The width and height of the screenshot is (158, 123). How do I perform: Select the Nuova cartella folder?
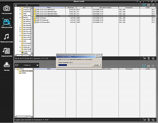click(x=26, y=39)
